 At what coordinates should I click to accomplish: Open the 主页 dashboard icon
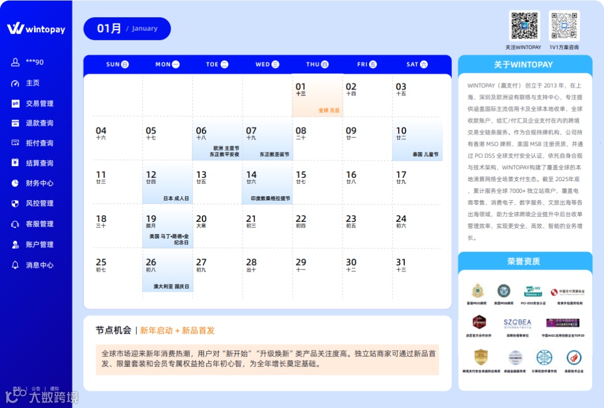(15, 83)
